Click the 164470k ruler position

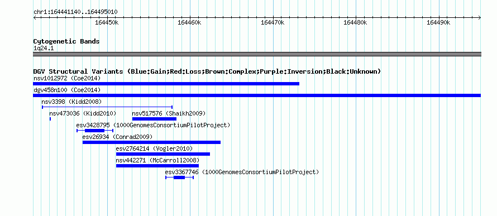[273, 22]
